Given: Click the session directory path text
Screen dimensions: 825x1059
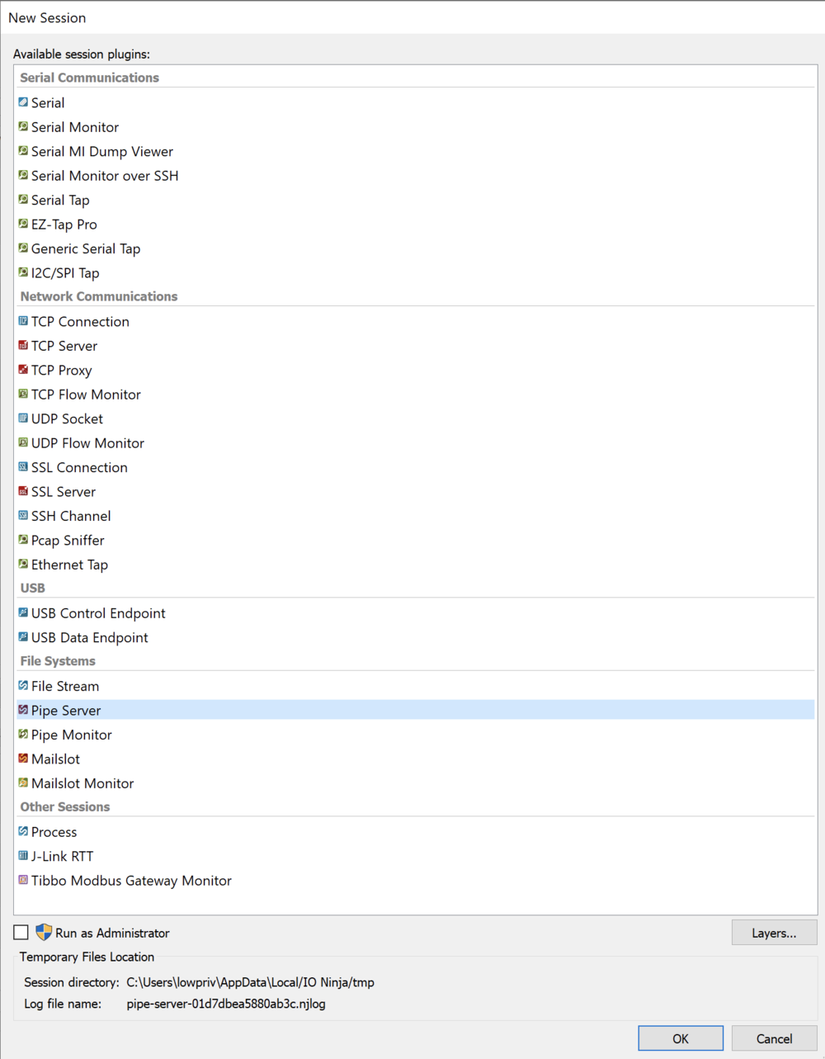Looking at the screenshot, I should pyautogui.click(x=250, y=982).
